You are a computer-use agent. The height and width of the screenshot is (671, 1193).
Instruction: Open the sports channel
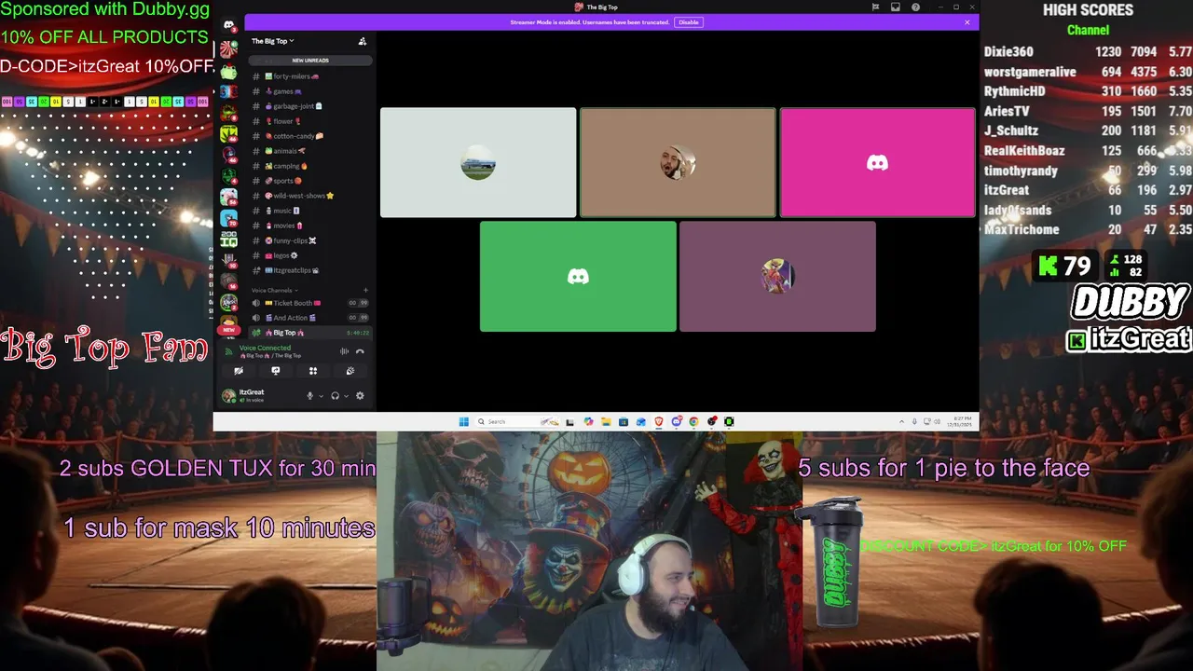tap(309, 181)
